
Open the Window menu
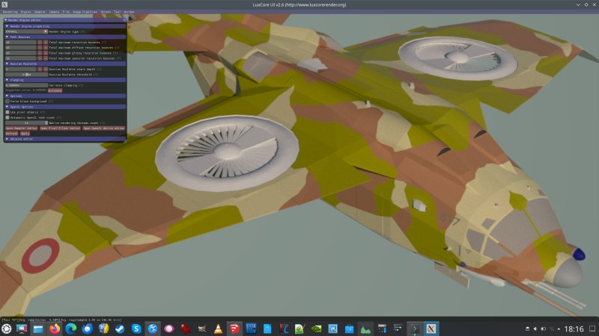pyautogui.click(x=129, y=12)
